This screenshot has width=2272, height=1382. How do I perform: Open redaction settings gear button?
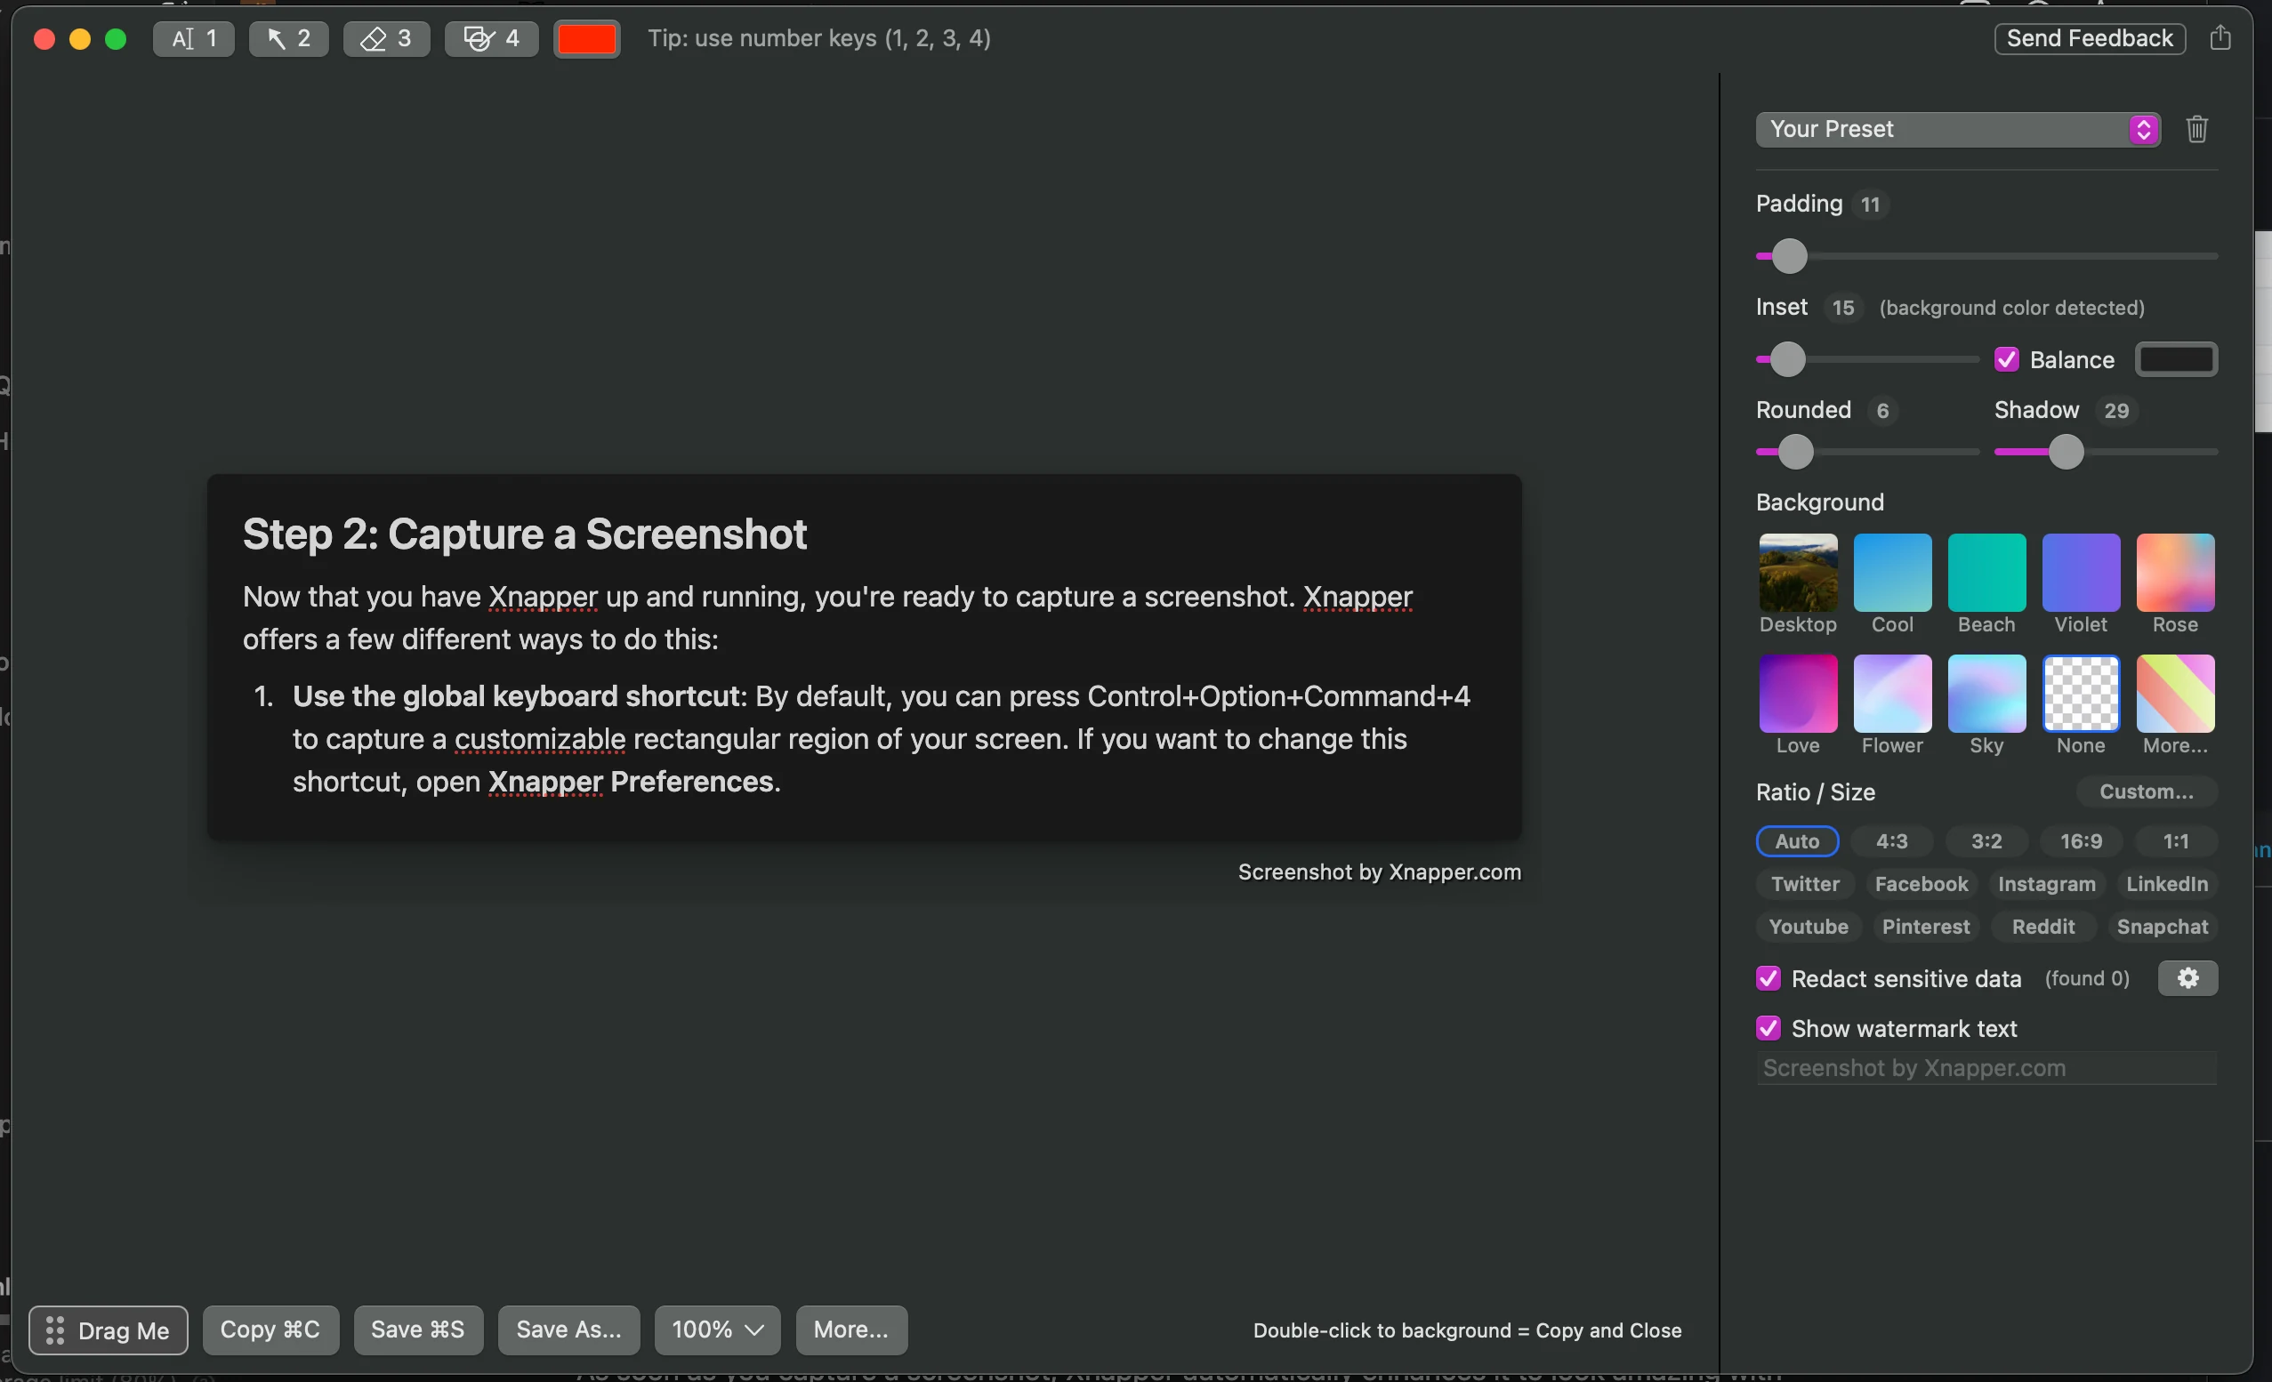click(2187, 978)
